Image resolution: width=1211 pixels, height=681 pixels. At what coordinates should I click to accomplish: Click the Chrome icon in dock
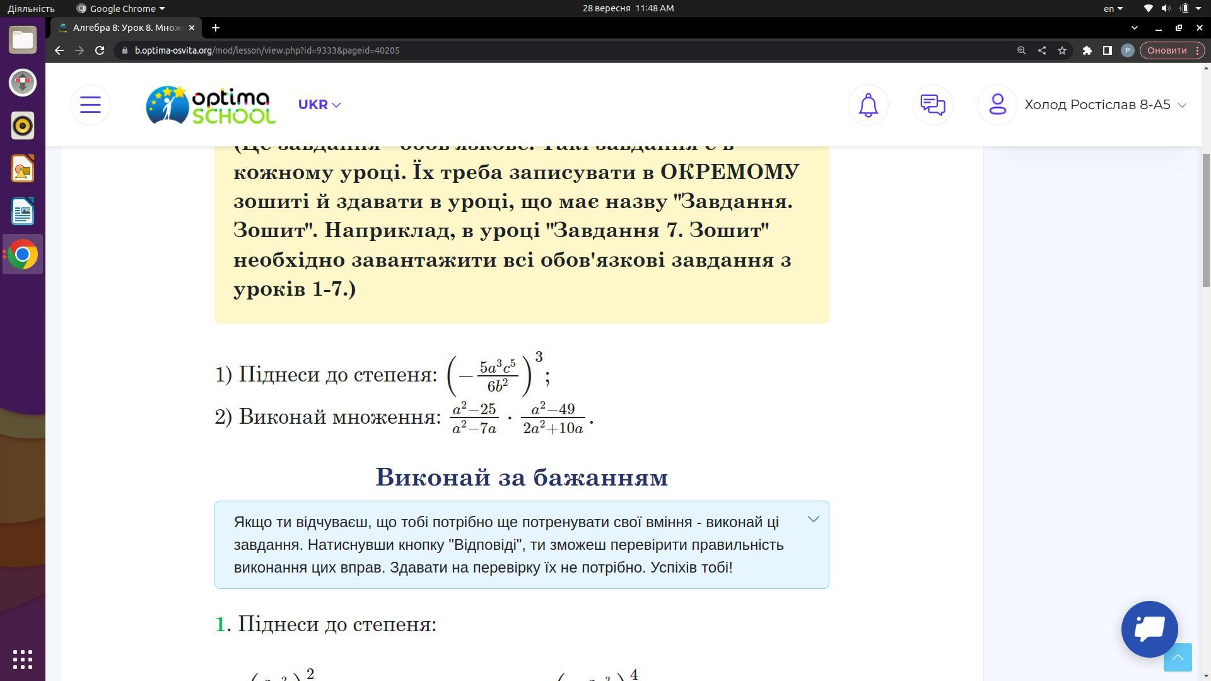(23, 254)
